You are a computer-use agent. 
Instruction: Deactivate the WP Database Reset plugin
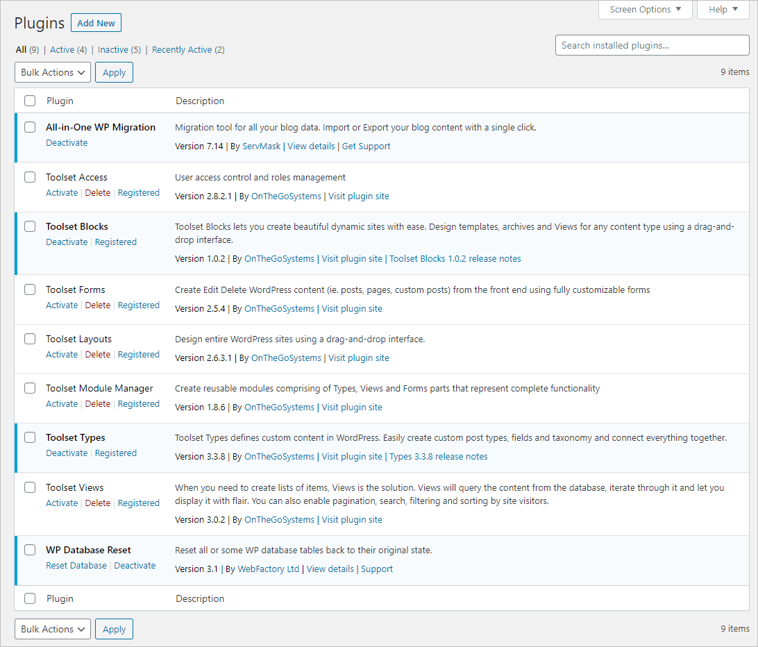point(135,565)
